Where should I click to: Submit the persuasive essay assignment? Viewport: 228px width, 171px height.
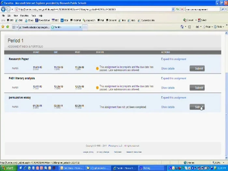pos(197,107)
